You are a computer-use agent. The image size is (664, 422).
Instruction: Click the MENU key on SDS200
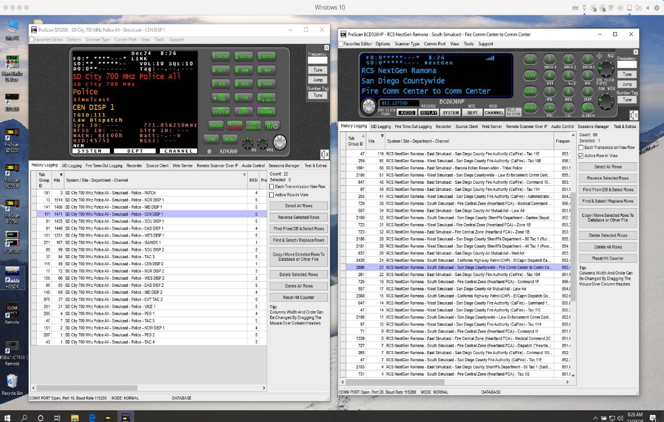point(229,138)
